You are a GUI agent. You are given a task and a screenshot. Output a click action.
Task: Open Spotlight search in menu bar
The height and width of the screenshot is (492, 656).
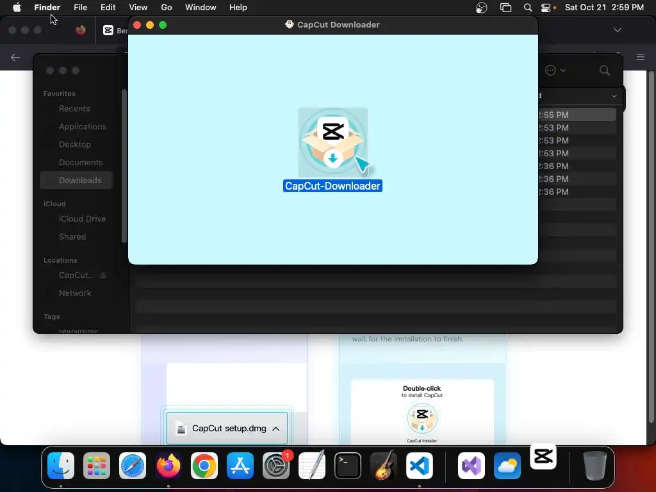(528, 8)
